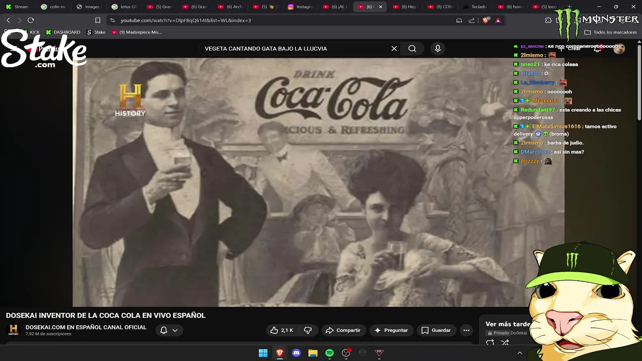
Task: Reload the current YouTube page
Action: [x=31, y=20]
